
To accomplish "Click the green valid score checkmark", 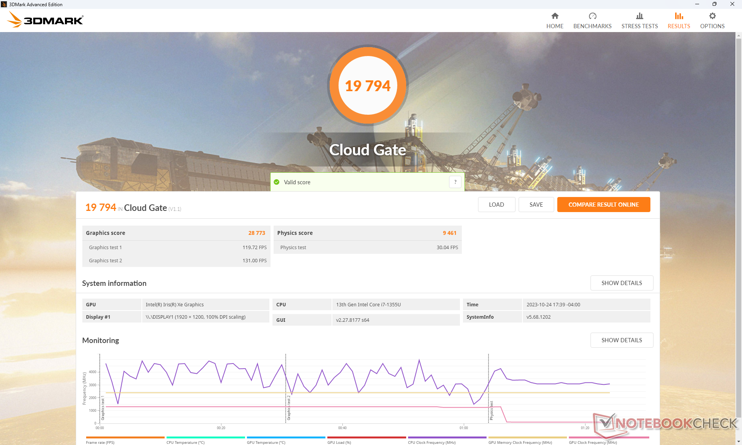I will click(x=277, y=182).
